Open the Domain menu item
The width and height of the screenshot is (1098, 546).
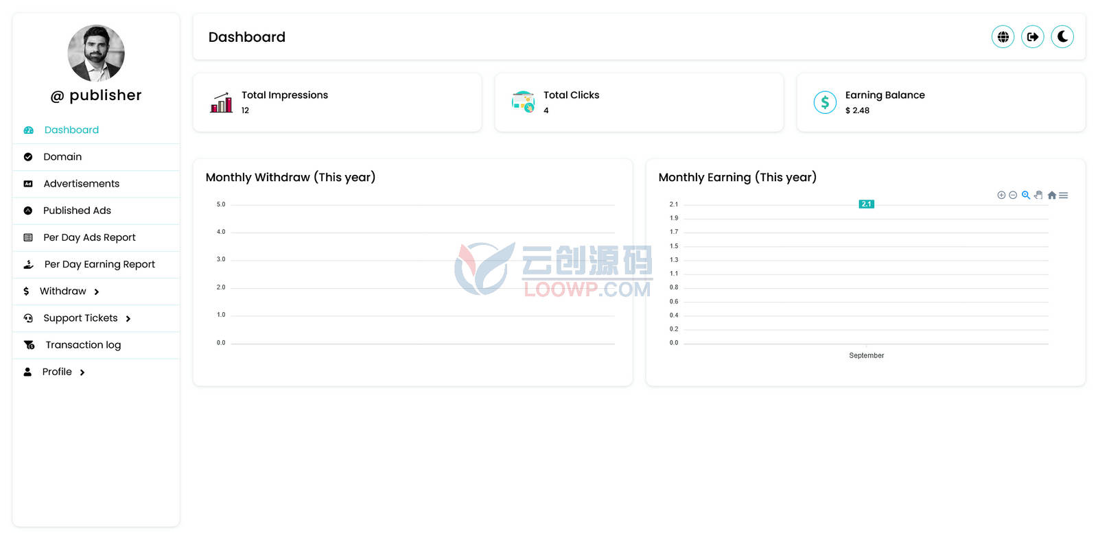coord(96,157)
